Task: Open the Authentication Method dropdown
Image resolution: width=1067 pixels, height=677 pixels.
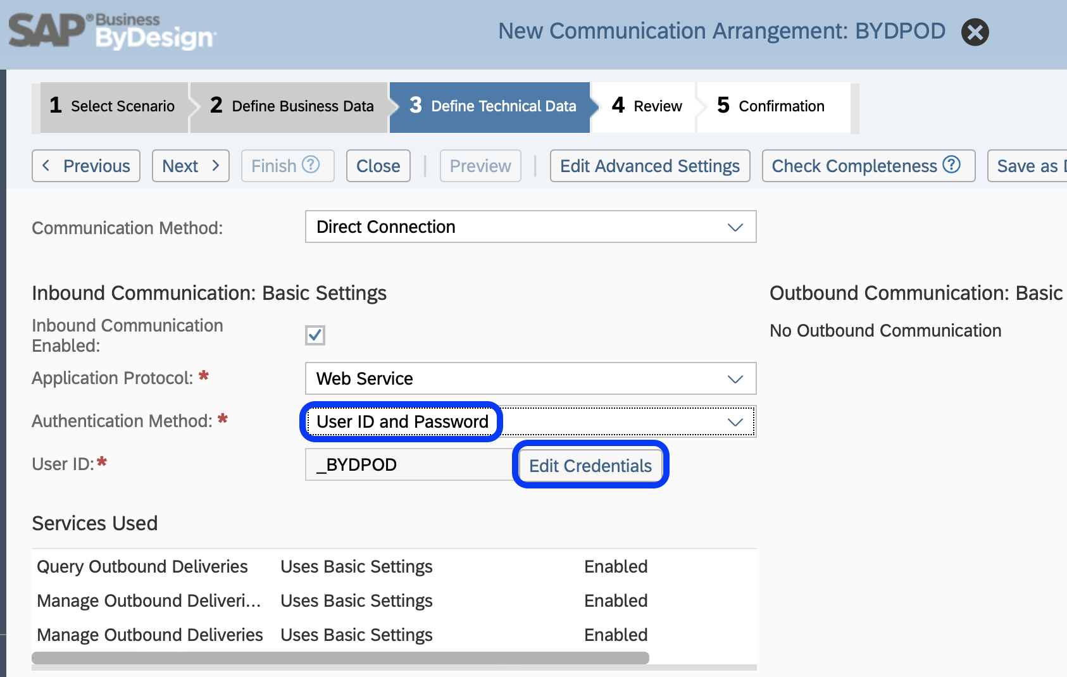Action: (x=734, y=421)
